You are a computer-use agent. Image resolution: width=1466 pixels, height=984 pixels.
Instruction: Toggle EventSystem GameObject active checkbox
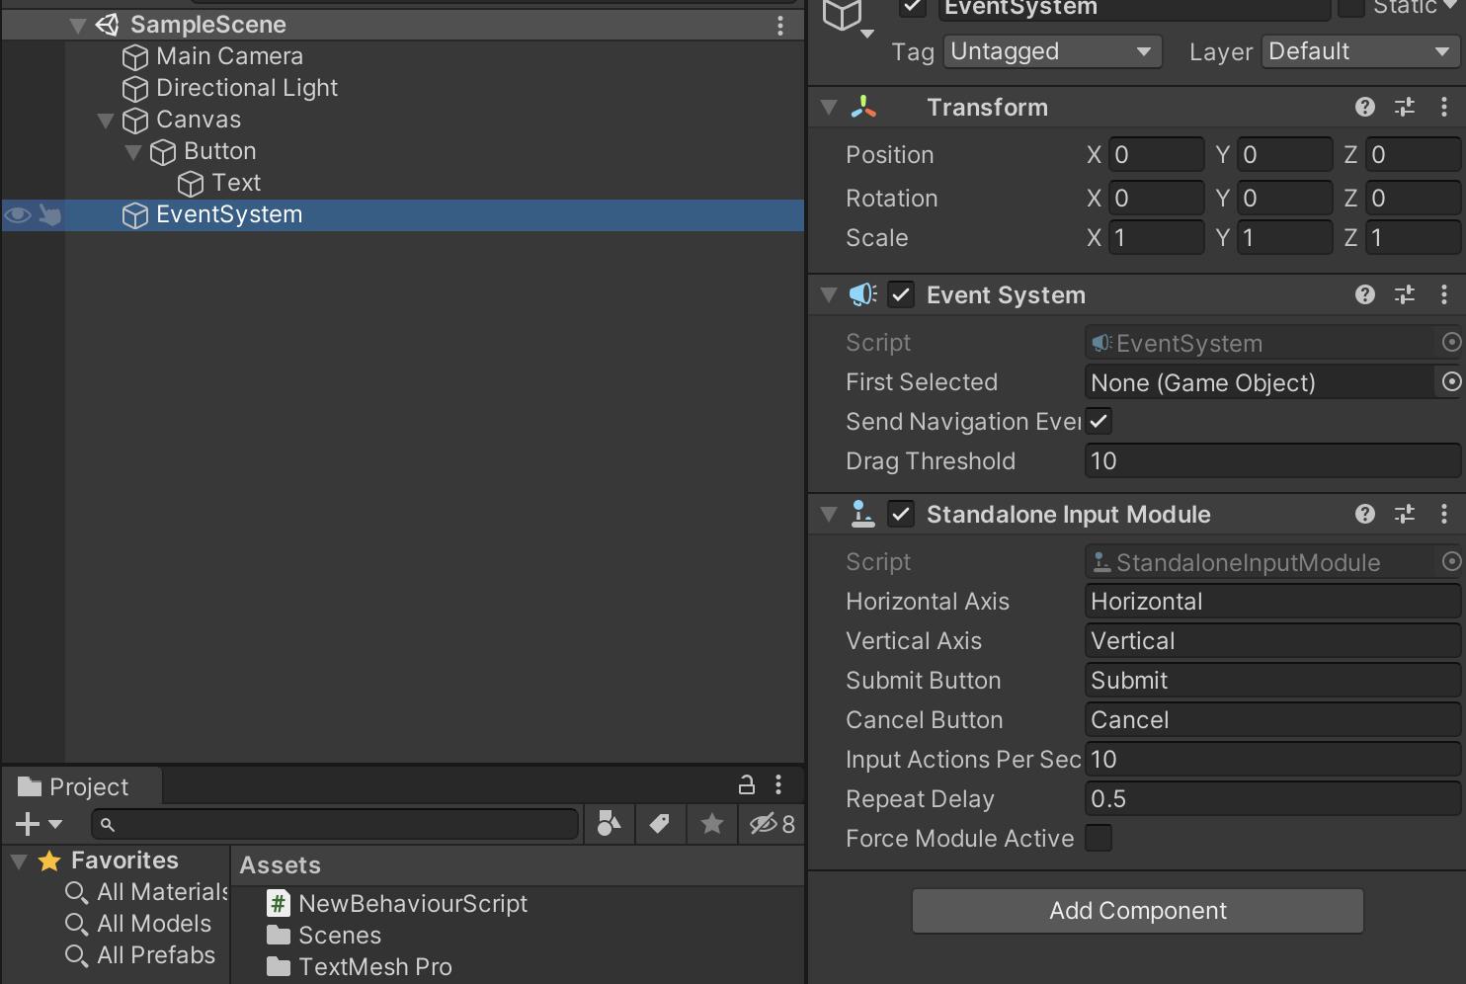913,8
